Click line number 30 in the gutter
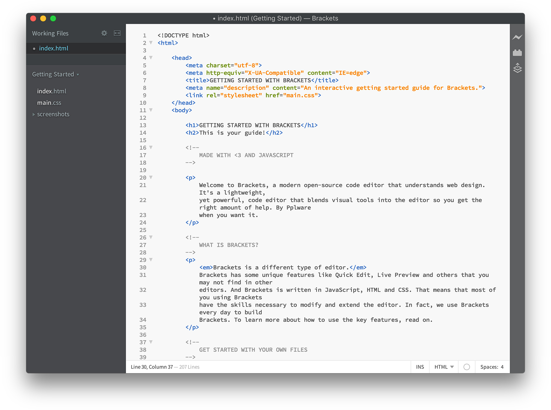Screen dimensions: 551x410 point(143,268)
